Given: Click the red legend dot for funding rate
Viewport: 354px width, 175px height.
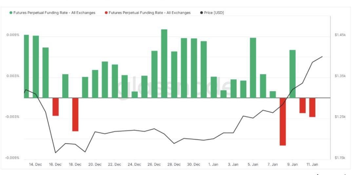Looking at the screenshot, I should click(x=106, y=13).
